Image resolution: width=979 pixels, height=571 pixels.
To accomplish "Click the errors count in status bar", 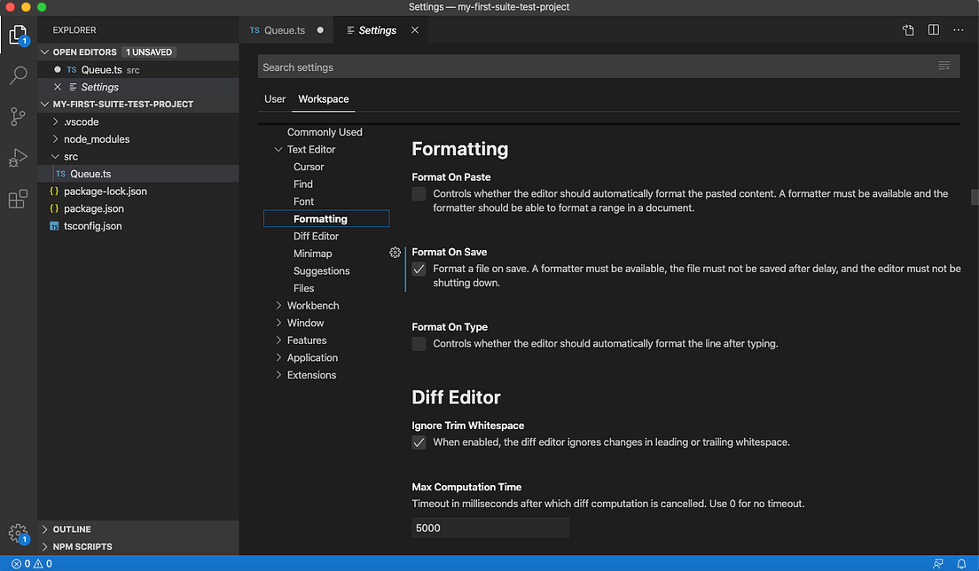I will coord(20,564).
